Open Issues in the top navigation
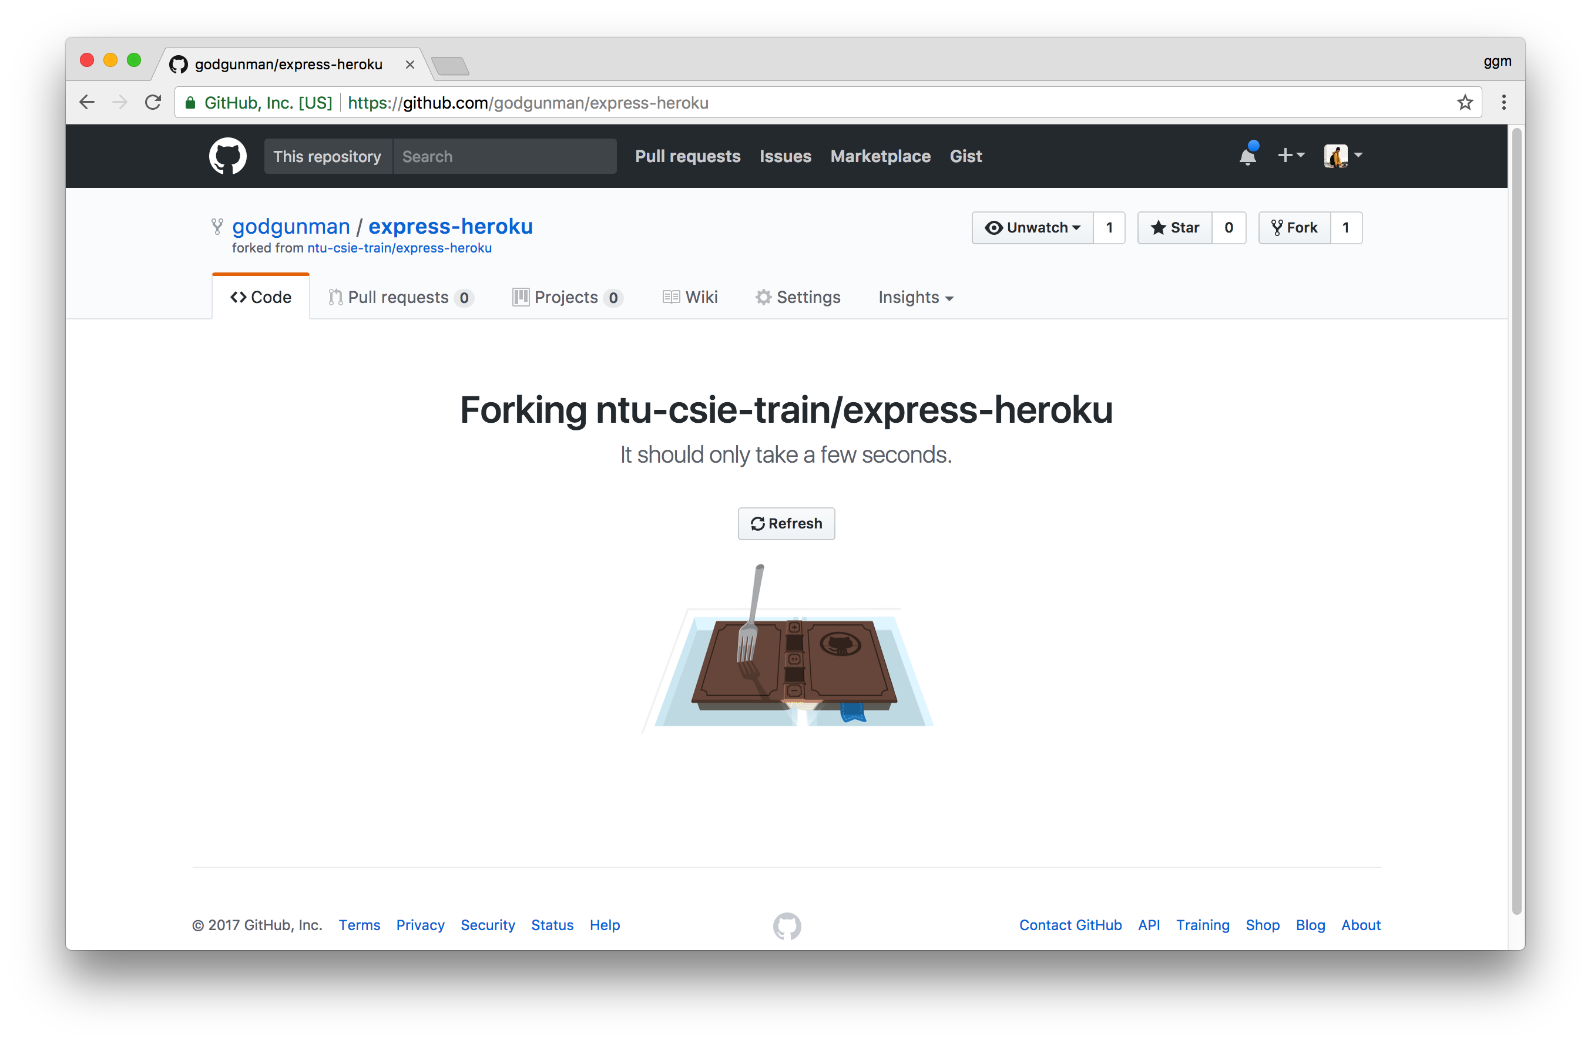This screenshot has width=1591, height=1044. (x=785, y=156)
